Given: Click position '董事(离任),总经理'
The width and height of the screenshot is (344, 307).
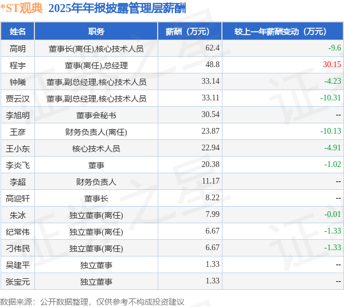Looking at the screenshot, I should point(96,65).
